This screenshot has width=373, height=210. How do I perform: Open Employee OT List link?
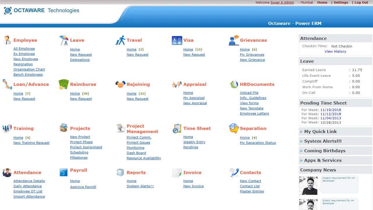[x=28, y=191]
